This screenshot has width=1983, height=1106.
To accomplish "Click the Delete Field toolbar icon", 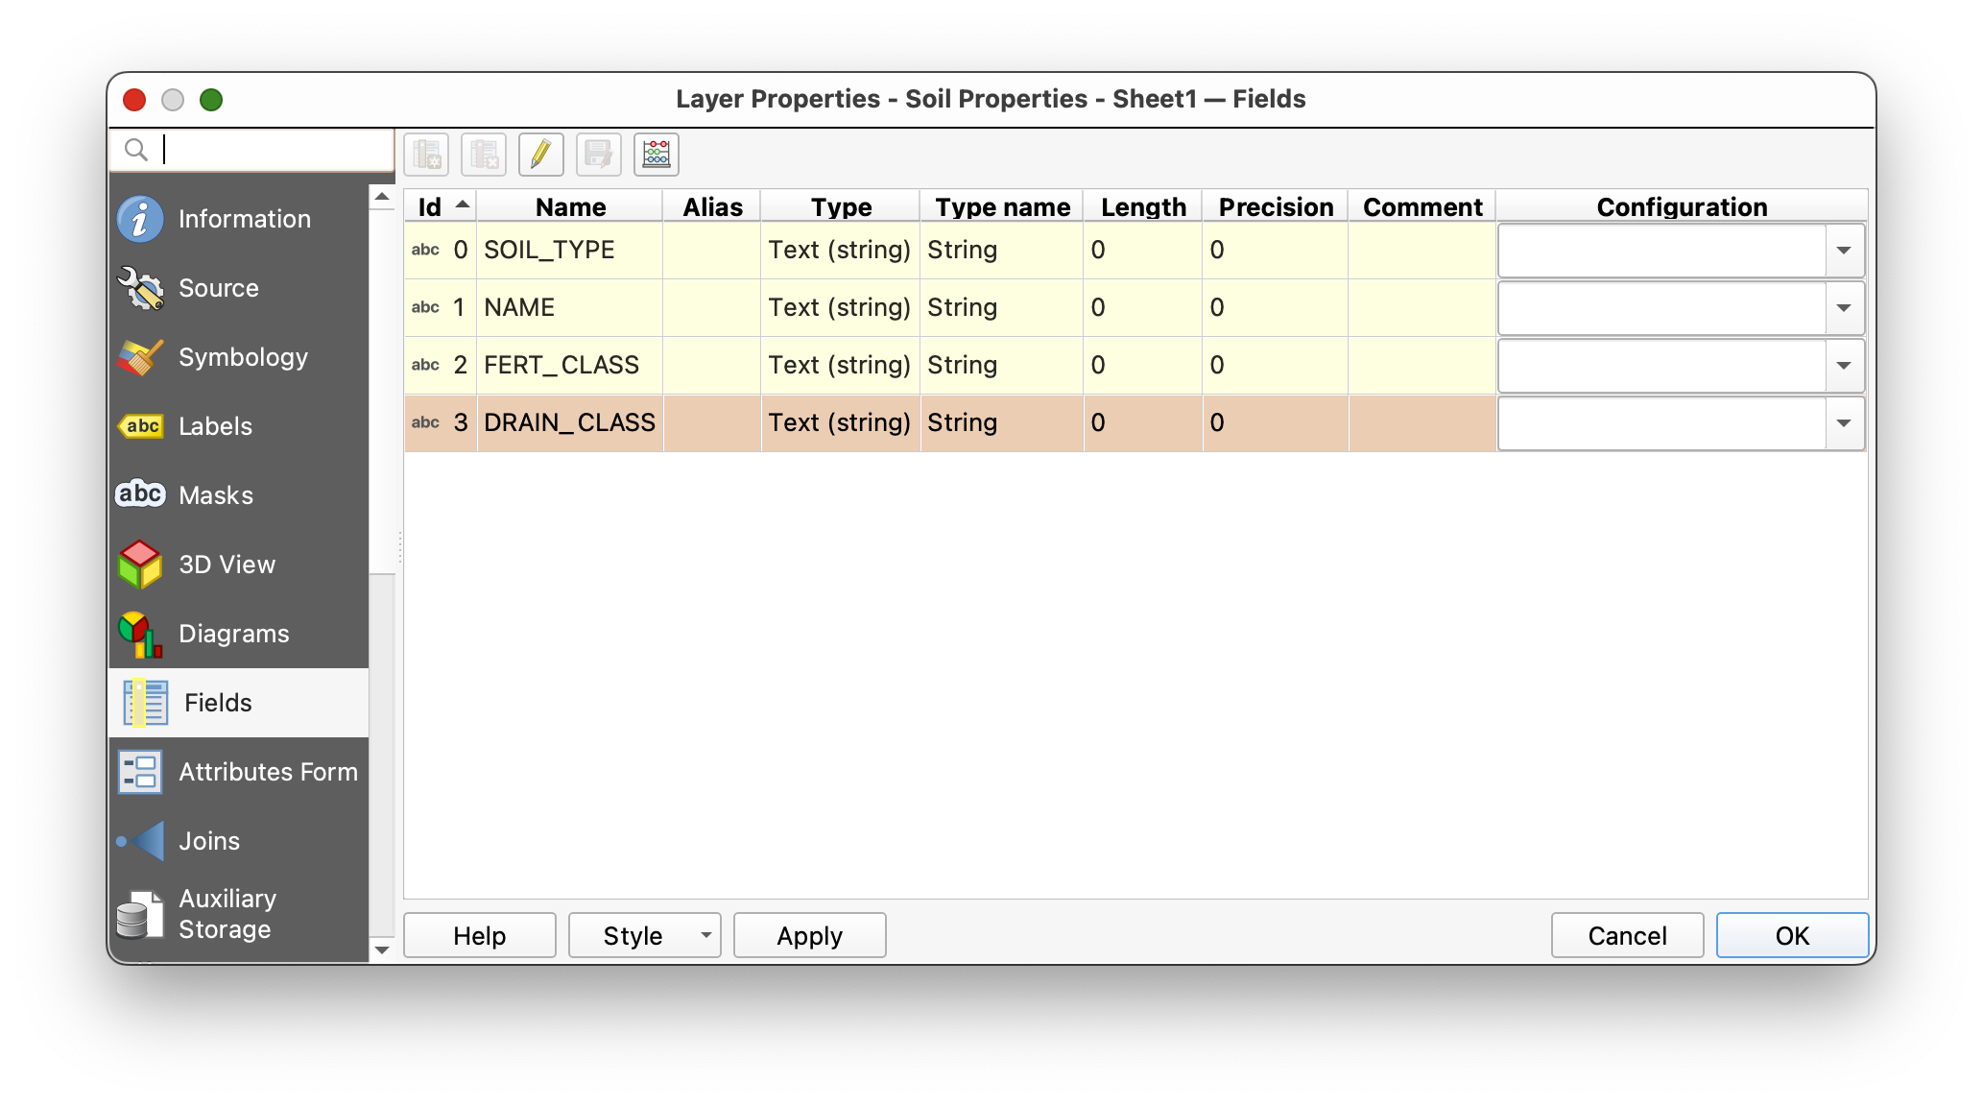I will pyautogui.click(x=484, y=154).
